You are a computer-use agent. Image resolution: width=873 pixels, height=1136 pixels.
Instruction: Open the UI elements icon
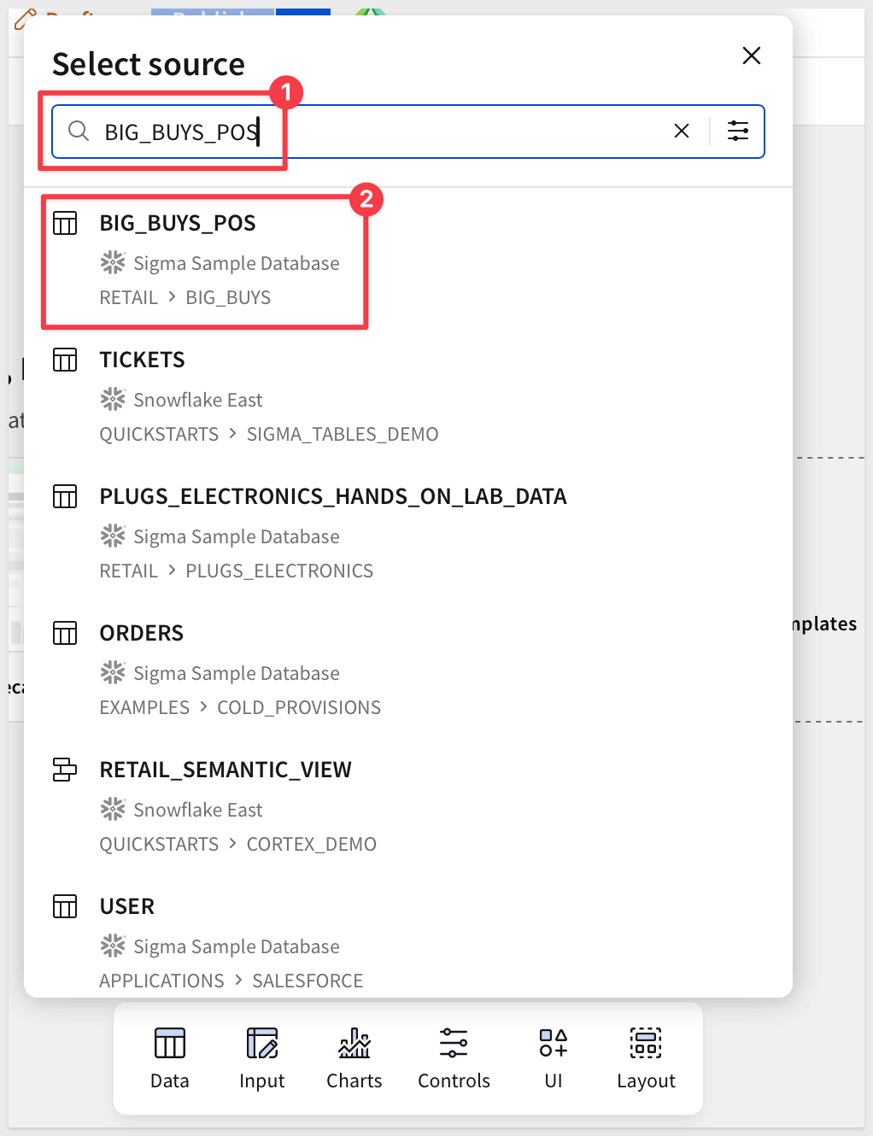(x=554, y=1059)
